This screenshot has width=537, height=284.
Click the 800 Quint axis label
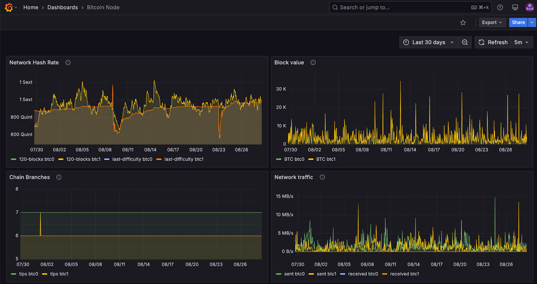[x=21, y=117]
